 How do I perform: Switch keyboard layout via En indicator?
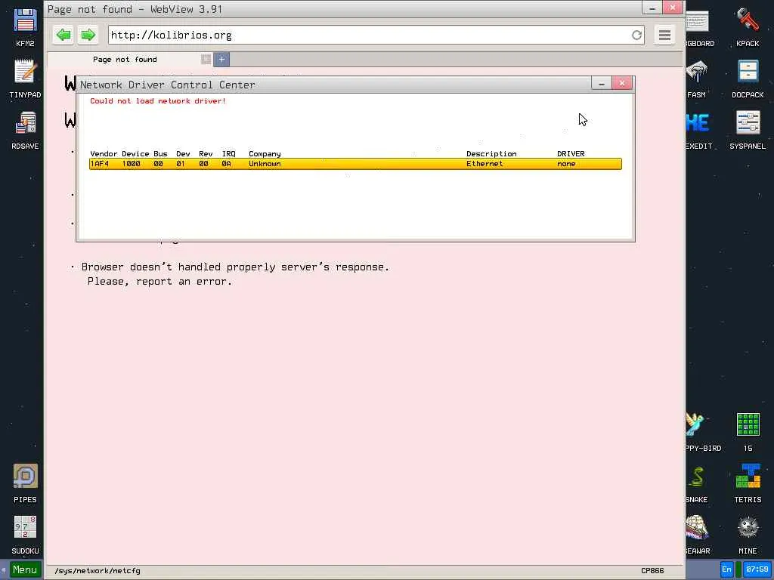tap(726, 569)
